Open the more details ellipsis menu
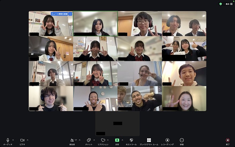Viewport: 235px width, 147px height. [x=182, y=140]
